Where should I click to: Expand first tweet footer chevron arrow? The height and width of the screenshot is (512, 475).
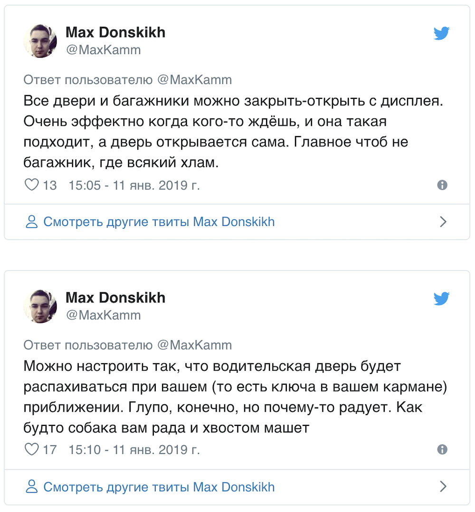coord(443,222)
